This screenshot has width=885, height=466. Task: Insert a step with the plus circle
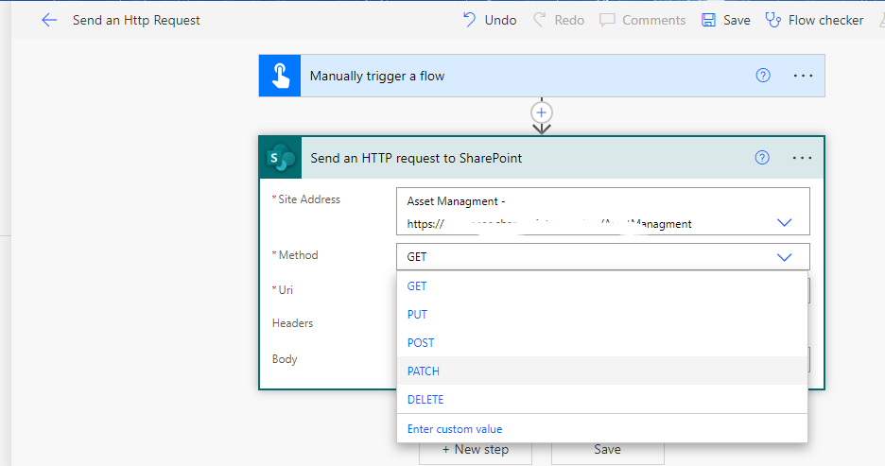pos(541,112)
